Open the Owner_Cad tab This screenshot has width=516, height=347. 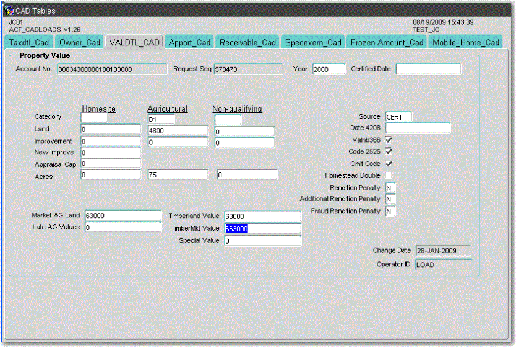pos(79,42)
